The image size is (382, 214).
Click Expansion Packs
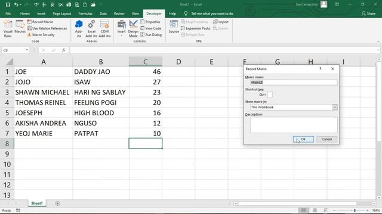195,29
